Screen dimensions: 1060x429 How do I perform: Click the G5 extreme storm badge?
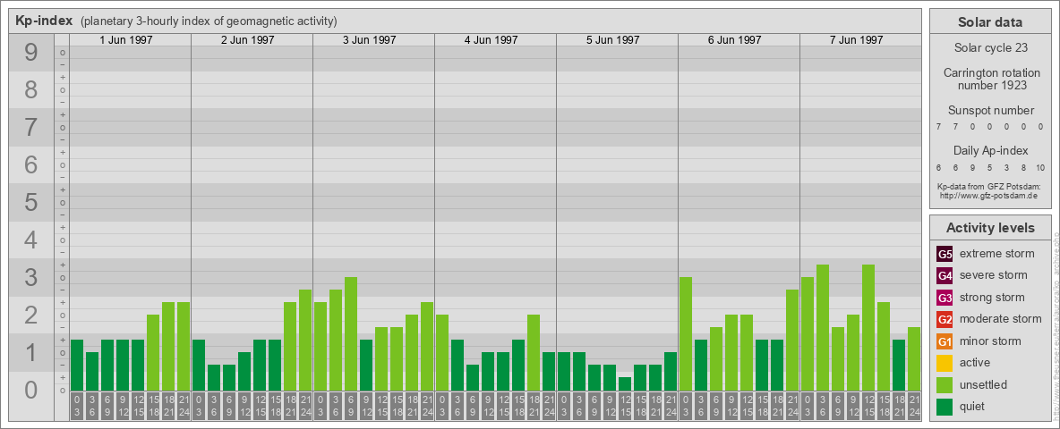click(945, 254)
